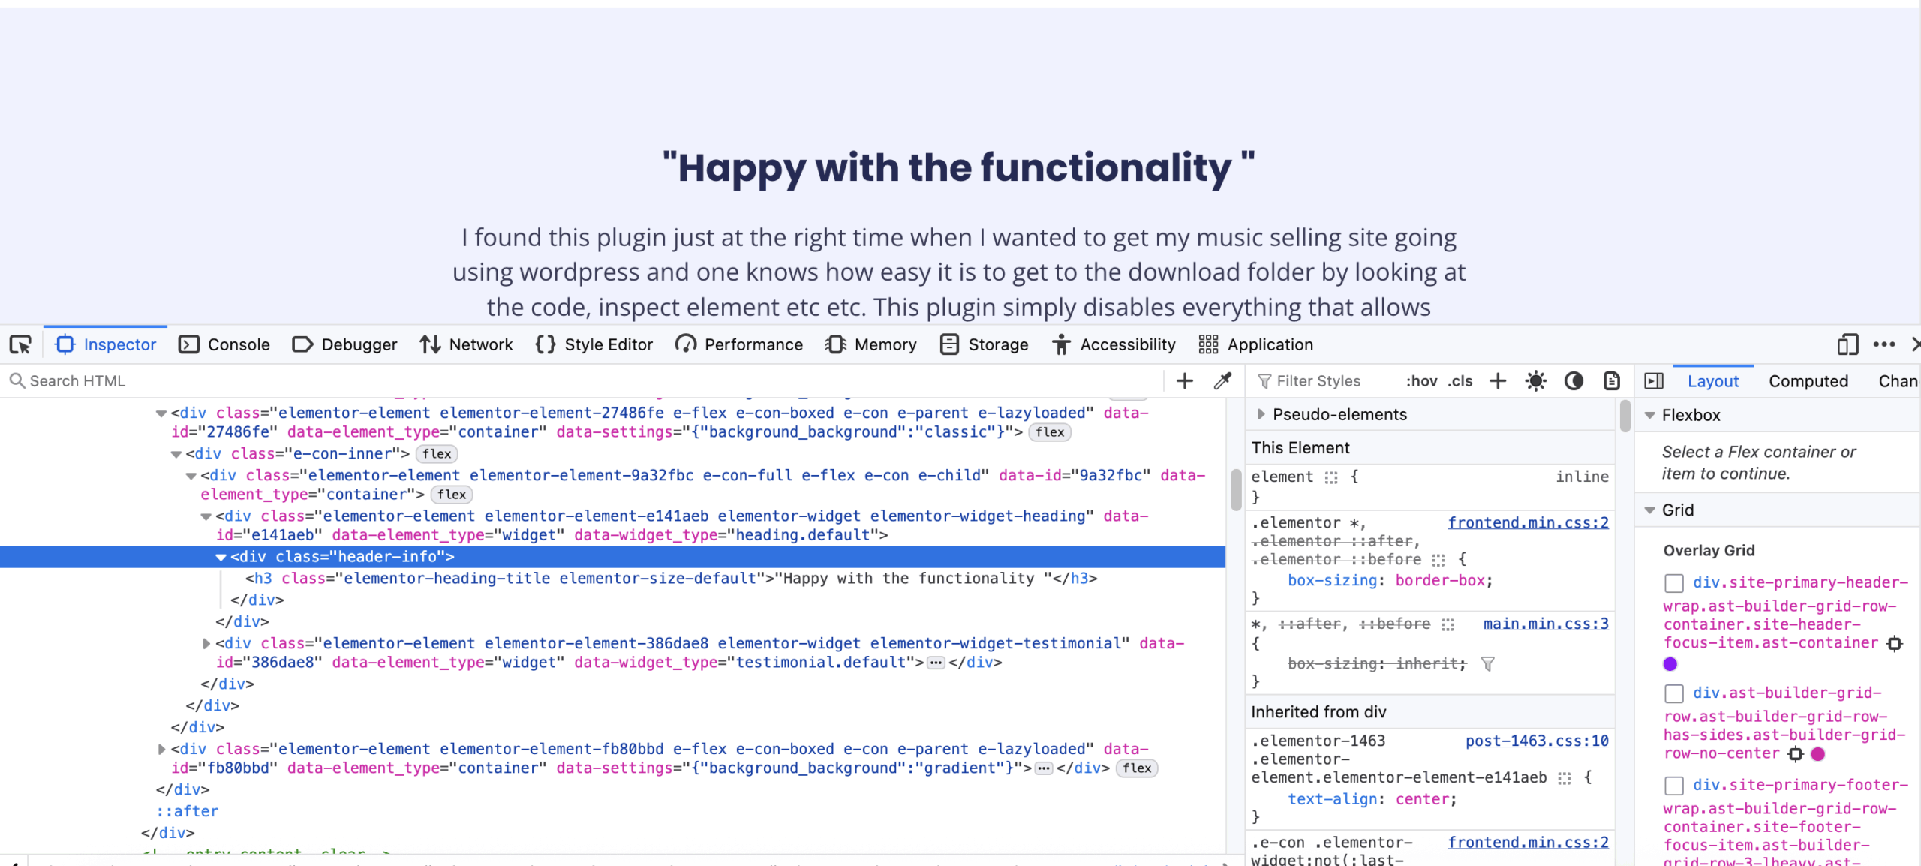The height and width of the screenshot is (866, 1921).
Task: Collapse the e-con-inner div node
Action: (176, 454)
